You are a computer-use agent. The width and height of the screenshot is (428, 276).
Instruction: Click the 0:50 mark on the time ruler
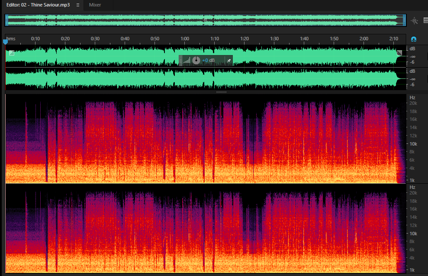coord(155,39)
